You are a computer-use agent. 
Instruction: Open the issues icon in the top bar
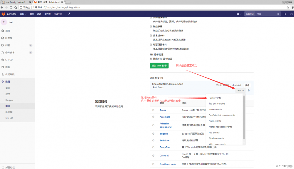click(x=285, y=14)
